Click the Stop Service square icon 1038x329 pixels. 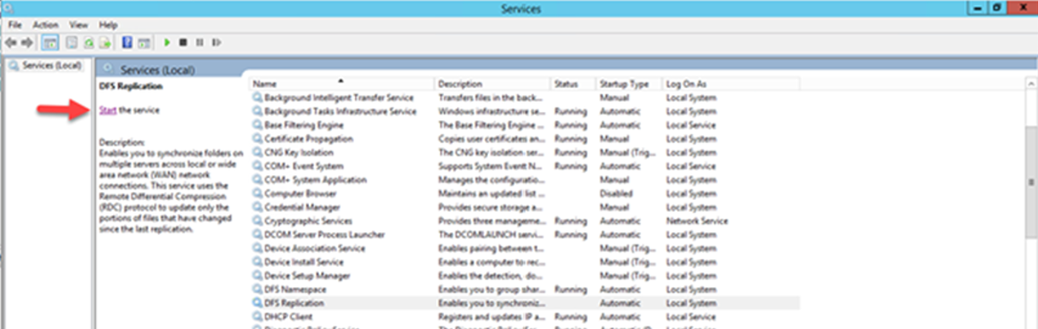[183, 42]
